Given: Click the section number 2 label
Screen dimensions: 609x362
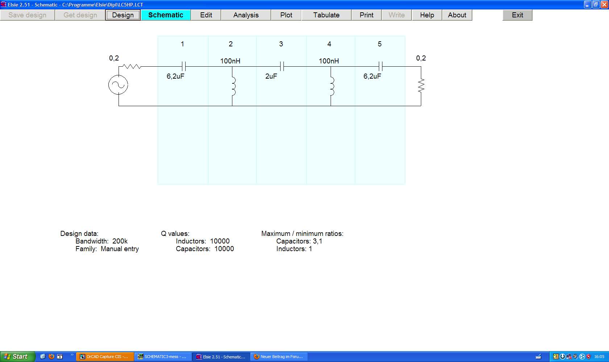Looking at the screenshot, I should click(x=231, y=44).
